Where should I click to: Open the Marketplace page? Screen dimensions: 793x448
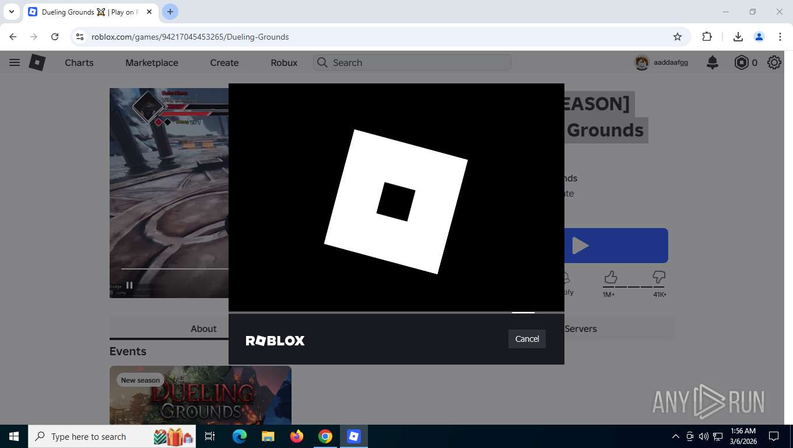152,62
